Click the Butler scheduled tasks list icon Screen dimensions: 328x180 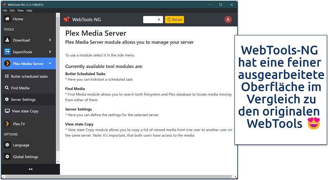point(7,76)
